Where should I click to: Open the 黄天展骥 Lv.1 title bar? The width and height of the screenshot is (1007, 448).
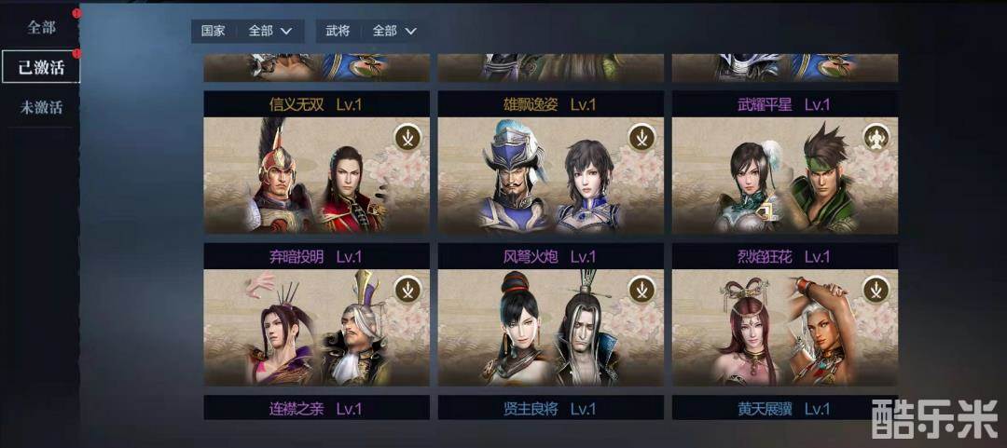(x=785, y=408)
